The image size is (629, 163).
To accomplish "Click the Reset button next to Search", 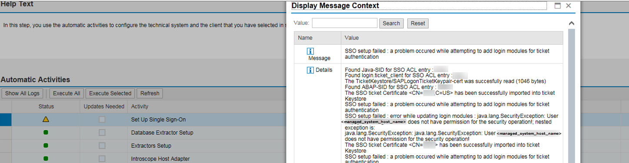I will click(x=418, y=23).
